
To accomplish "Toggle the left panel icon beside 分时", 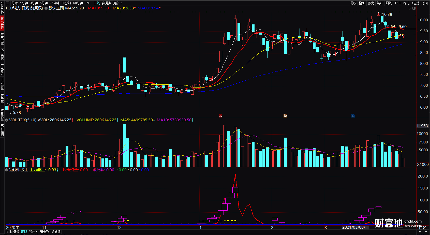I will pyautogui.click(x=7, y=3).
